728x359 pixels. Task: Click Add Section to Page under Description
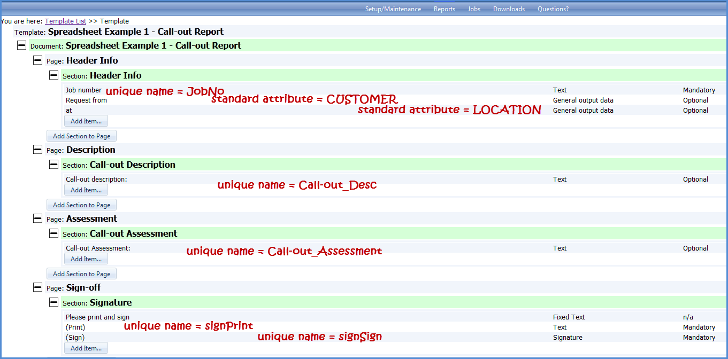tap(81, 205)
